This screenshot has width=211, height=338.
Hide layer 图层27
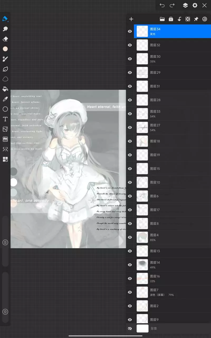click(x=130, y=127)
